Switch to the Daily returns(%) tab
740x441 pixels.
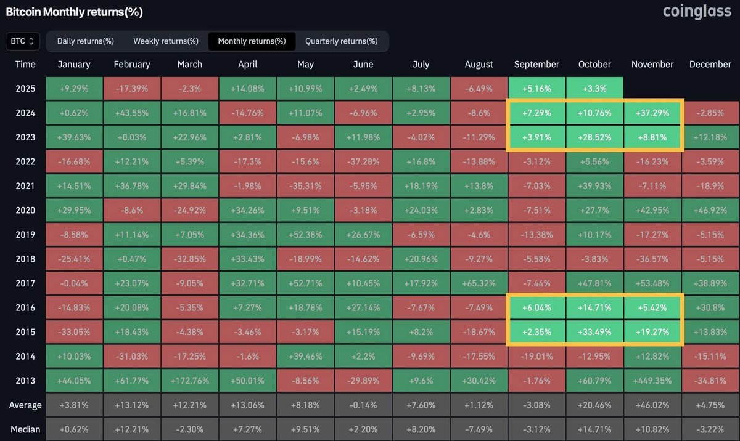[x=85, y=41]
